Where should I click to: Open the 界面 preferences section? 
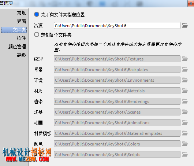(21, 21)
